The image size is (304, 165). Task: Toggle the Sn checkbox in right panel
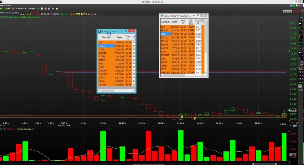click(x=300, y=64)
